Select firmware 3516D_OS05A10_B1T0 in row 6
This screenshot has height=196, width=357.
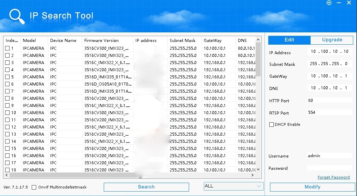[x=108, y=84]
